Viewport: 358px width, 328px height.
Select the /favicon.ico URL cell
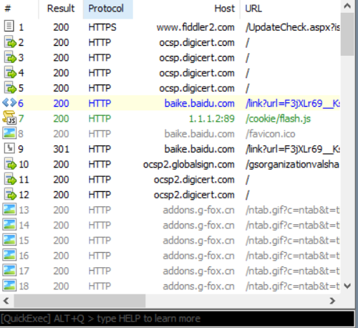tap(271, 134)
